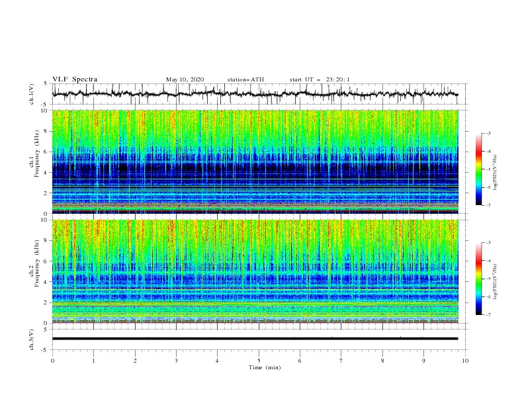Click the ch.2 colorbar 'log(PSD)(V²/Hz)' label

(496, 282)
